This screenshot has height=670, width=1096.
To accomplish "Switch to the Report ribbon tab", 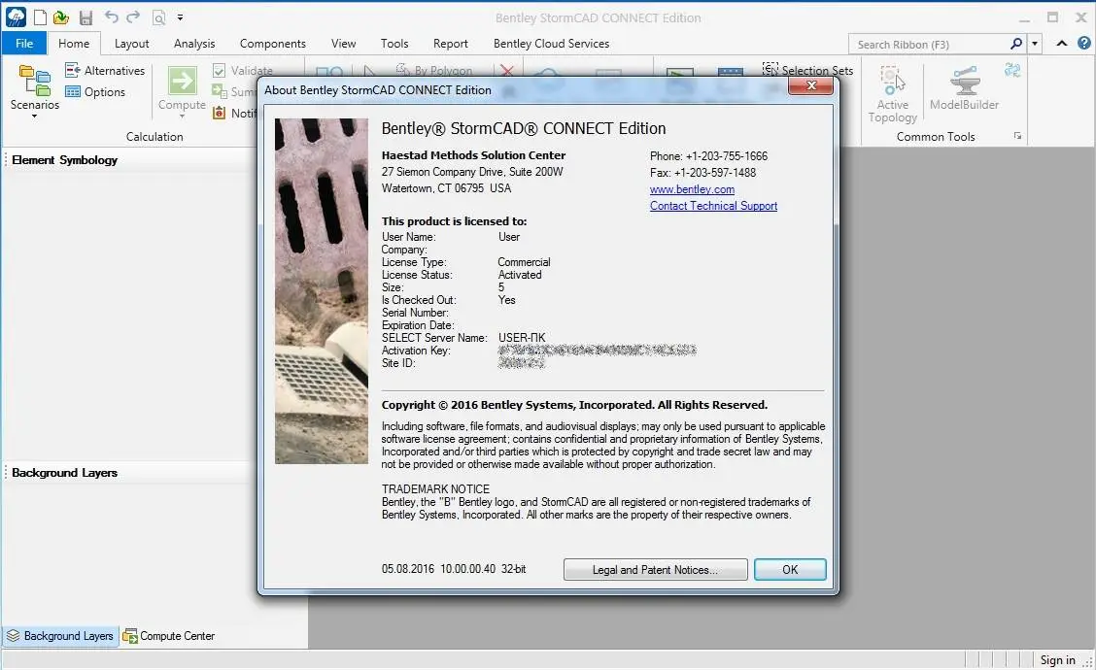I will pyautogui.click(x=450, y=44).
